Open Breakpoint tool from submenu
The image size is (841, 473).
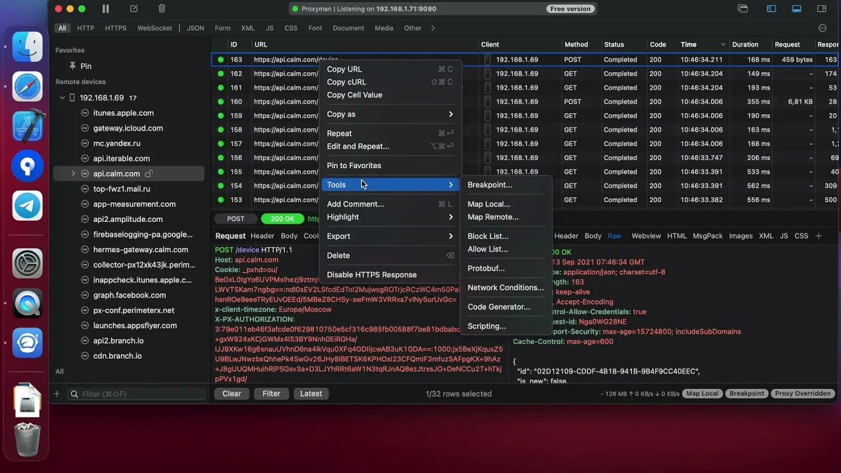[x=506, y=185]
